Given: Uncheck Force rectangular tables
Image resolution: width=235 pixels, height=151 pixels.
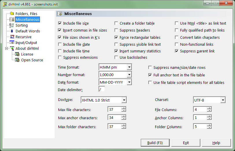Looking at the screenshot, I should tap(116, 37).
